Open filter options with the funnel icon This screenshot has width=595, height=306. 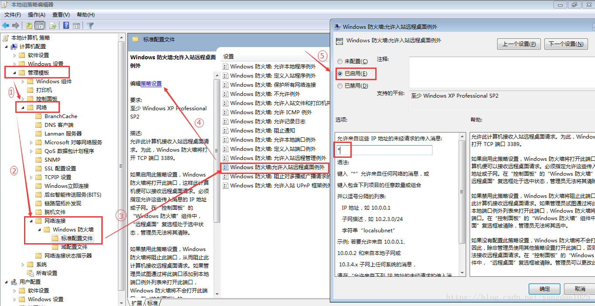90,25
